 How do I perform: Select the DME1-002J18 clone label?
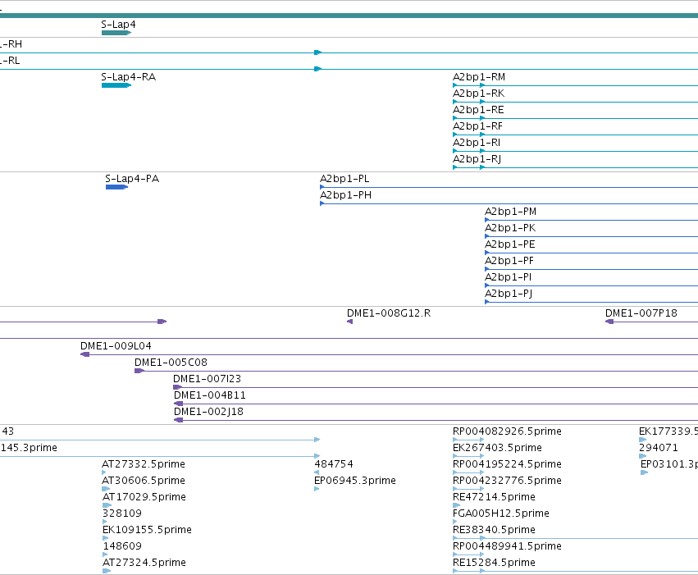click(x=208, y=412)
